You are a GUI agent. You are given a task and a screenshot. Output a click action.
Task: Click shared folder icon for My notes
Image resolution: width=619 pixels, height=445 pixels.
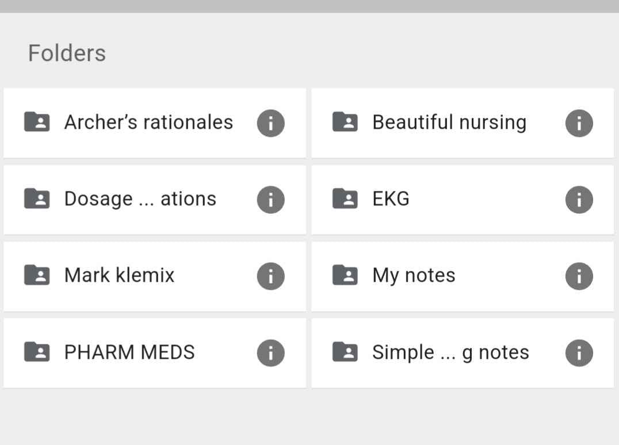(x=345, y=275)
